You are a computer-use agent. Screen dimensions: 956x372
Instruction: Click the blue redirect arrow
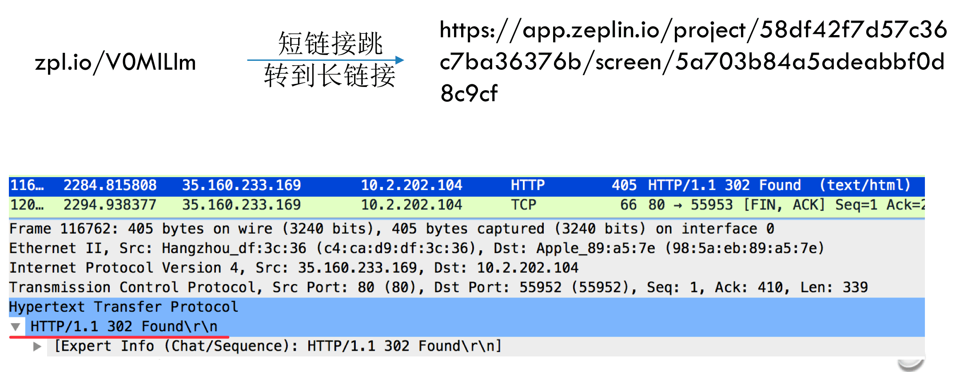click(326, 60)
